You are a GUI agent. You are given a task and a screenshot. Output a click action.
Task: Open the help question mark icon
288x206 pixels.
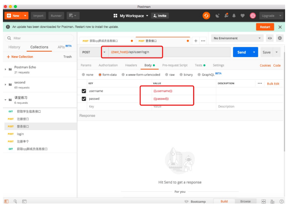(x=281, y=201)
